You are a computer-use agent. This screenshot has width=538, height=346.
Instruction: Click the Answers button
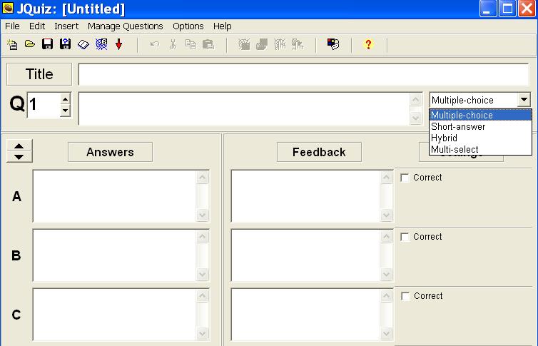click(x=110, y=152)
